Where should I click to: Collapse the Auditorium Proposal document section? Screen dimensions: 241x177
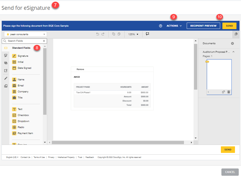pos(233,52)
